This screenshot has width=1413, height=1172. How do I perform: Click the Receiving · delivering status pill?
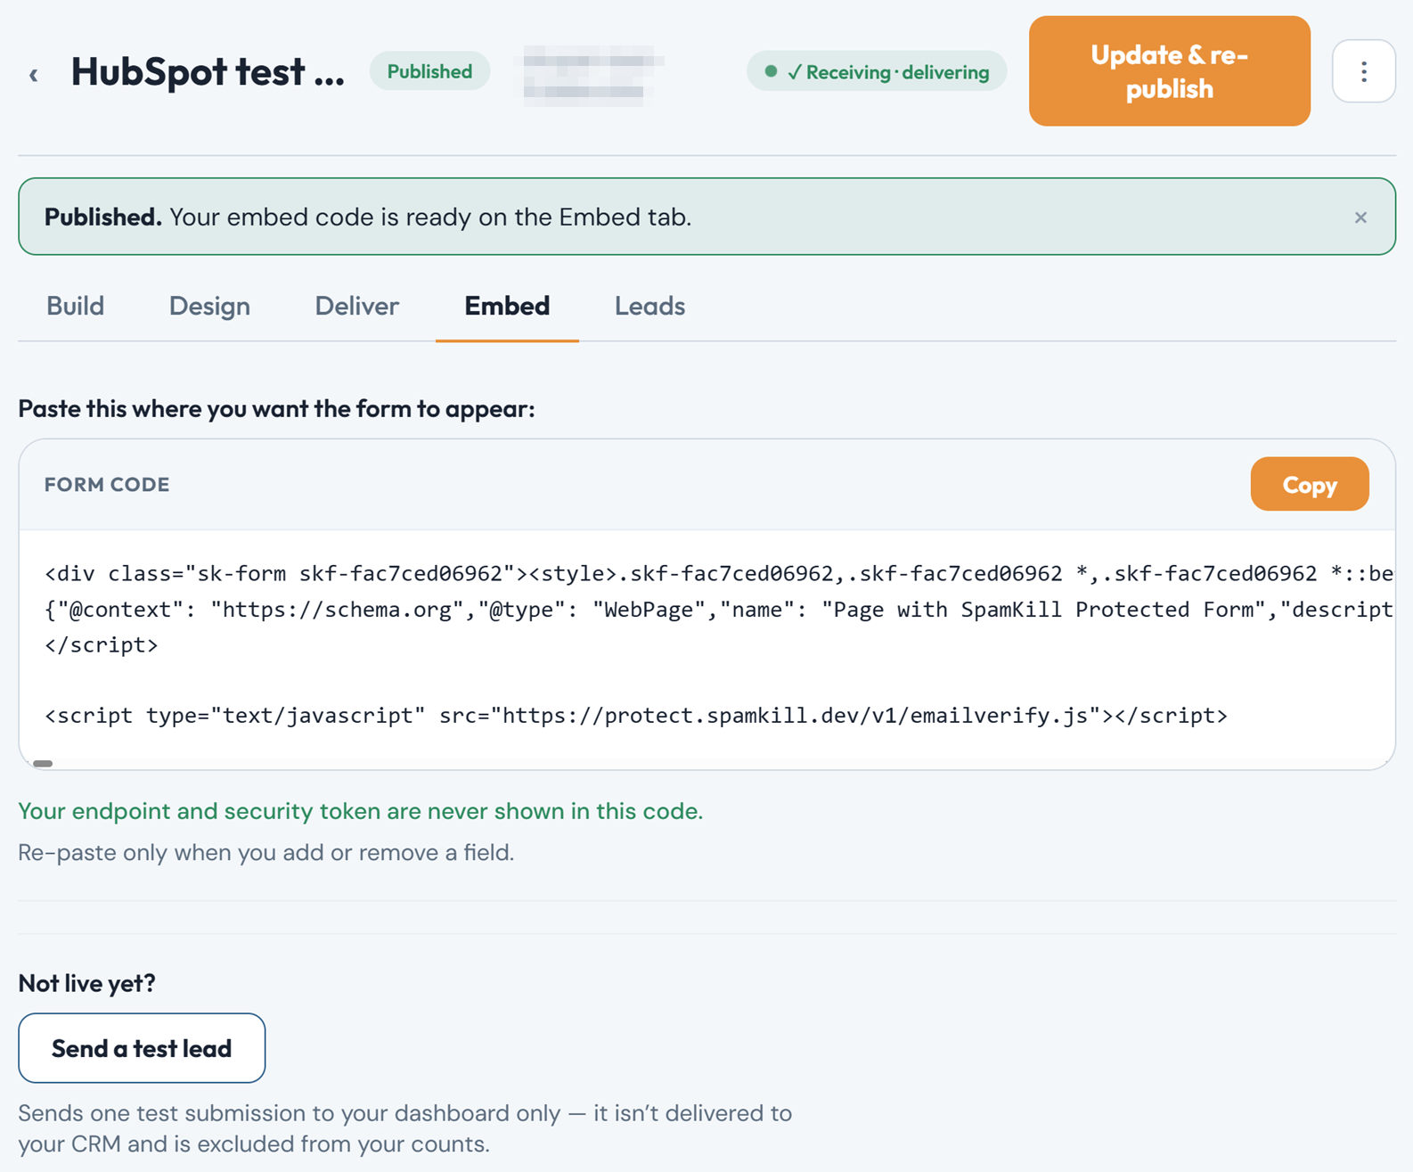[877, 71]
